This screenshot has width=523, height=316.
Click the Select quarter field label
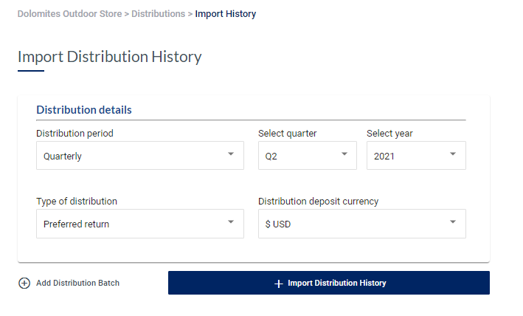(287, 134)
